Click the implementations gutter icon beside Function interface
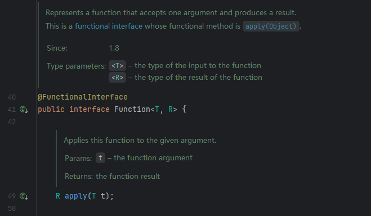Image resolution: width=371 pixels, height=216 pixels. click(x=24, y=110)
